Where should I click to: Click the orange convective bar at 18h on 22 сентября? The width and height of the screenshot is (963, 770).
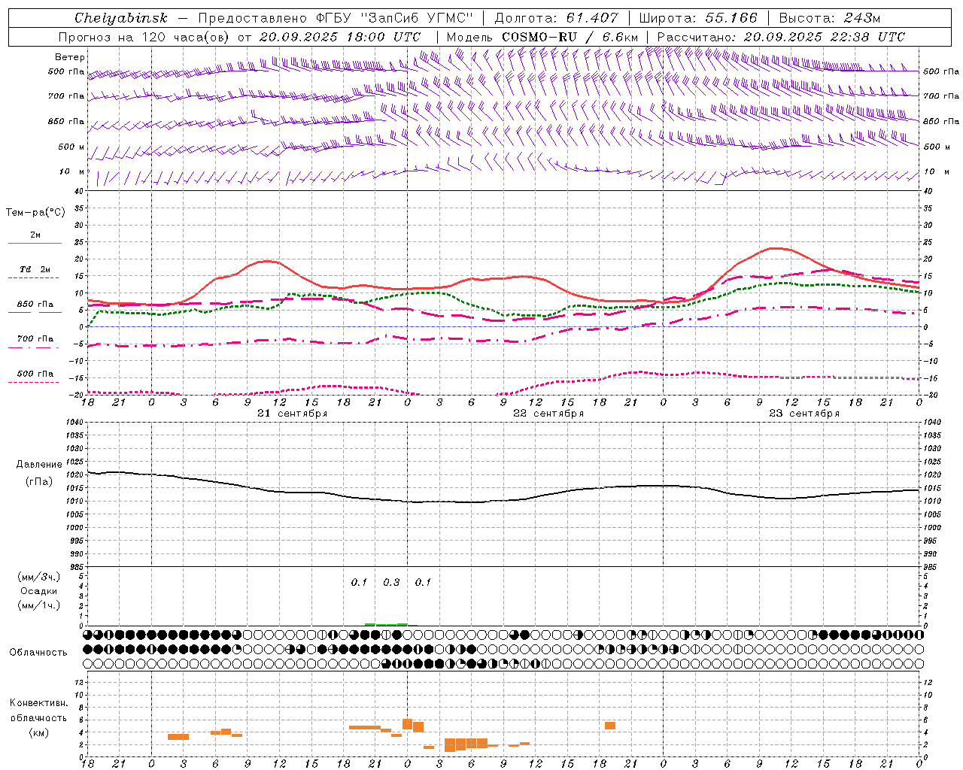[610, 726]
